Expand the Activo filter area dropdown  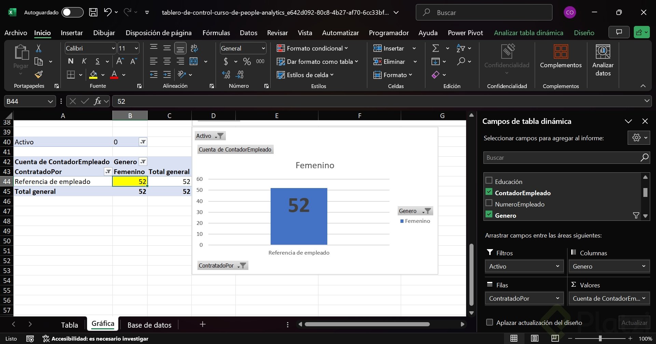(x=557, y=266)
